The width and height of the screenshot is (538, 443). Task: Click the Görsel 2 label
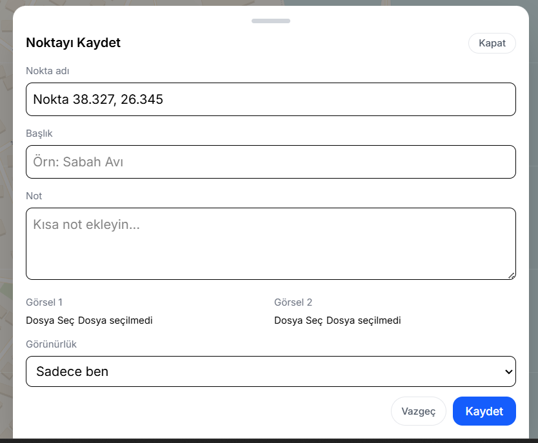293,302
